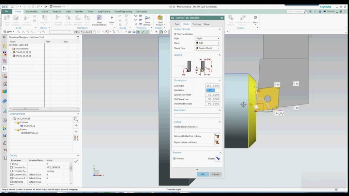Open the More tab in dialog
349x196 pixels.
tap(207, 24)
